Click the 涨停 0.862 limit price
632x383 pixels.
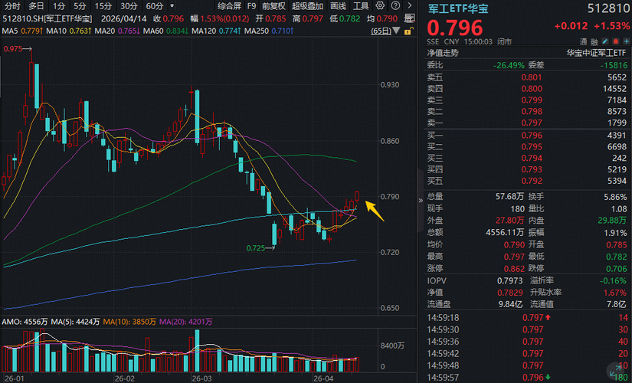(x=514, y=269)
